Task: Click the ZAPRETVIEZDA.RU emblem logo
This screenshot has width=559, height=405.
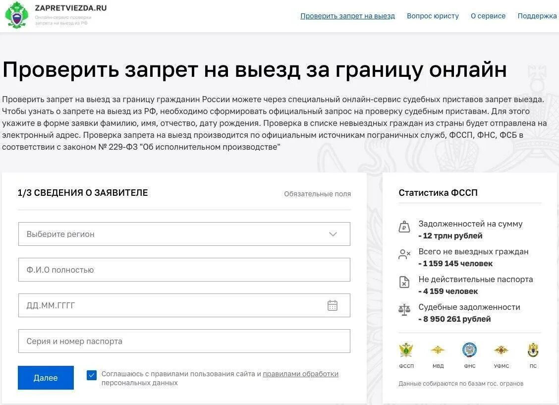Action: (16, 15)
